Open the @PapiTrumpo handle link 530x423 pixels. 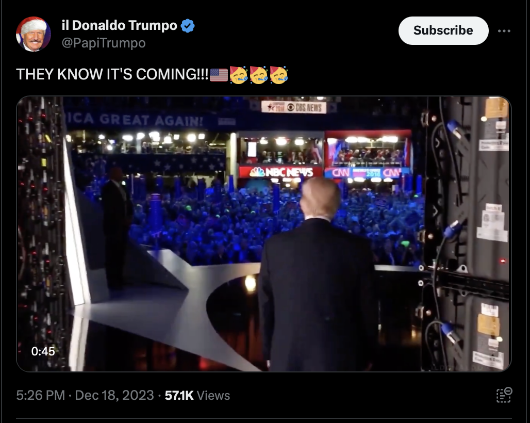pos(104,43)
